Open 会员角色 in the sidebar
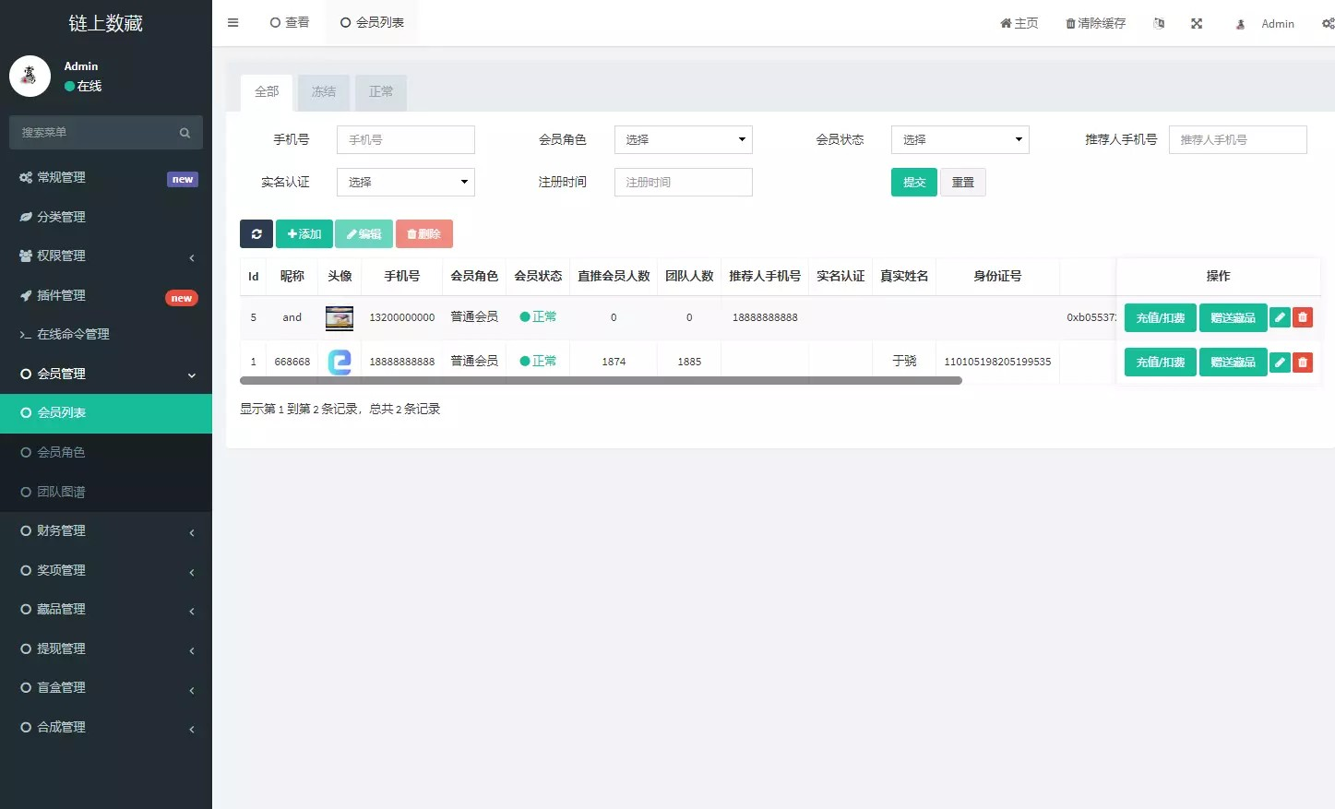 click(x=61, y=453)
